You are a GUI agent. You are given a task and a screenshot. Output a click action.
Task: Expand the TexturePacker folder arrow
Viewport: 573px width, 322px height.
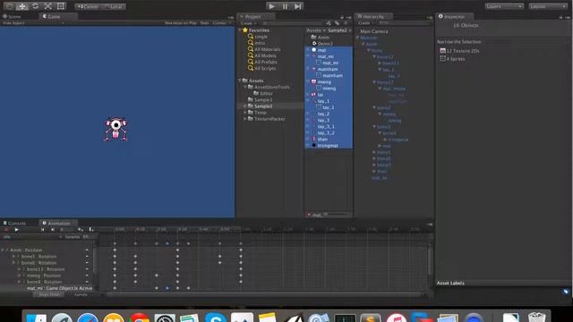[x=245, y=119]
